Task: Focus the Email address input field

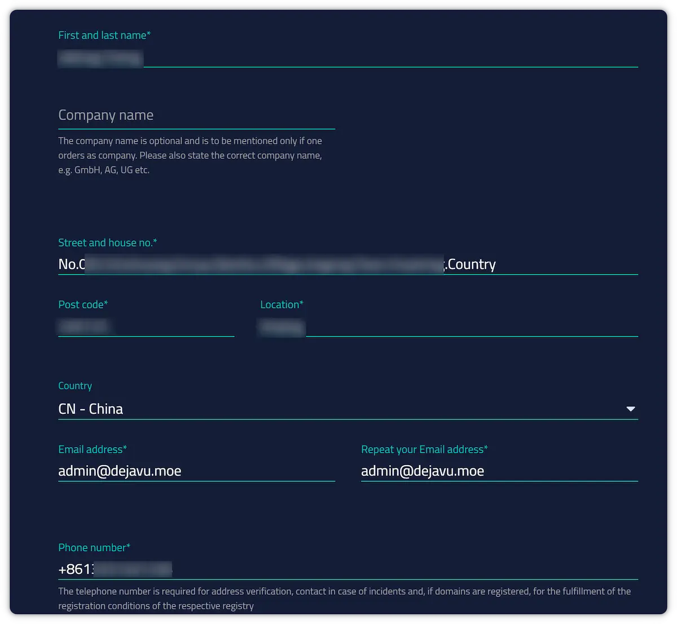Action: [x=196, y=471]
